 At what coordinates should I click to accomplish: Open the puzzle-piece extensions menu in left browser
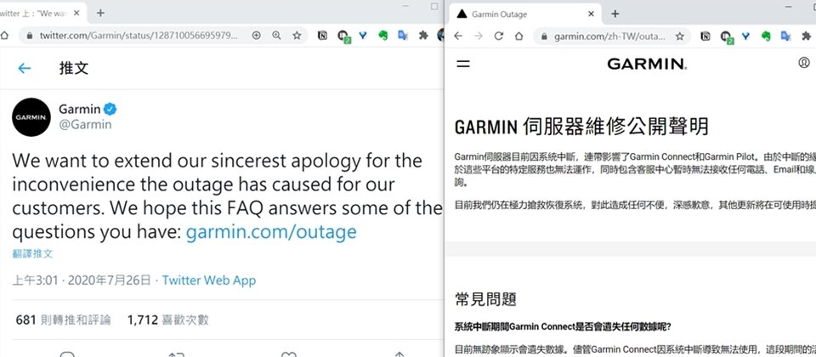[x=423, y=36]
